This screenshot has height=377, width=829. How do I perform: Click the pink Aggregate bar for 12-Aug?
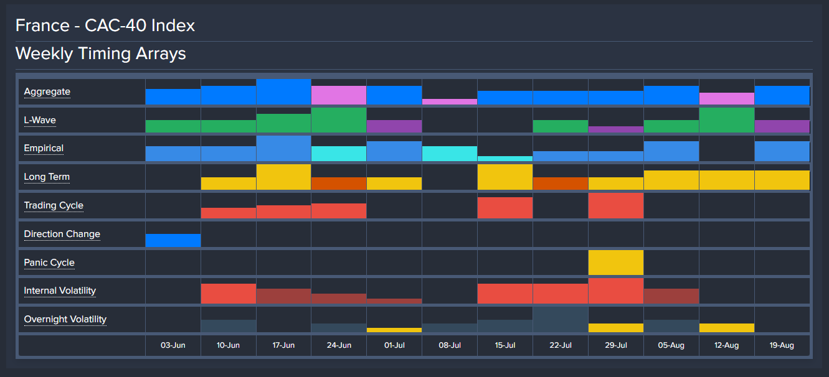726,98
